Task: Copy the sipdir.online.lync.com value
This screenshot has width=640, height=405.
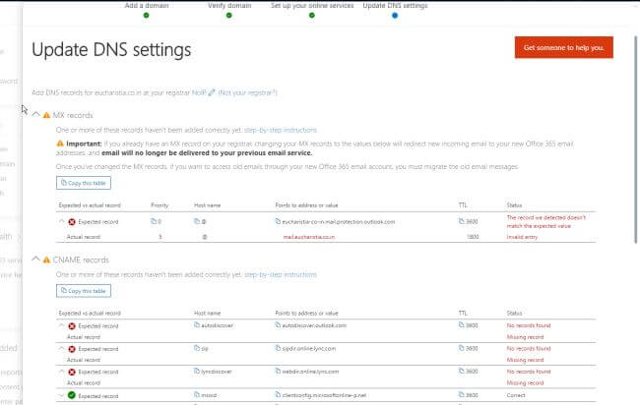Action: click(278, 348)
